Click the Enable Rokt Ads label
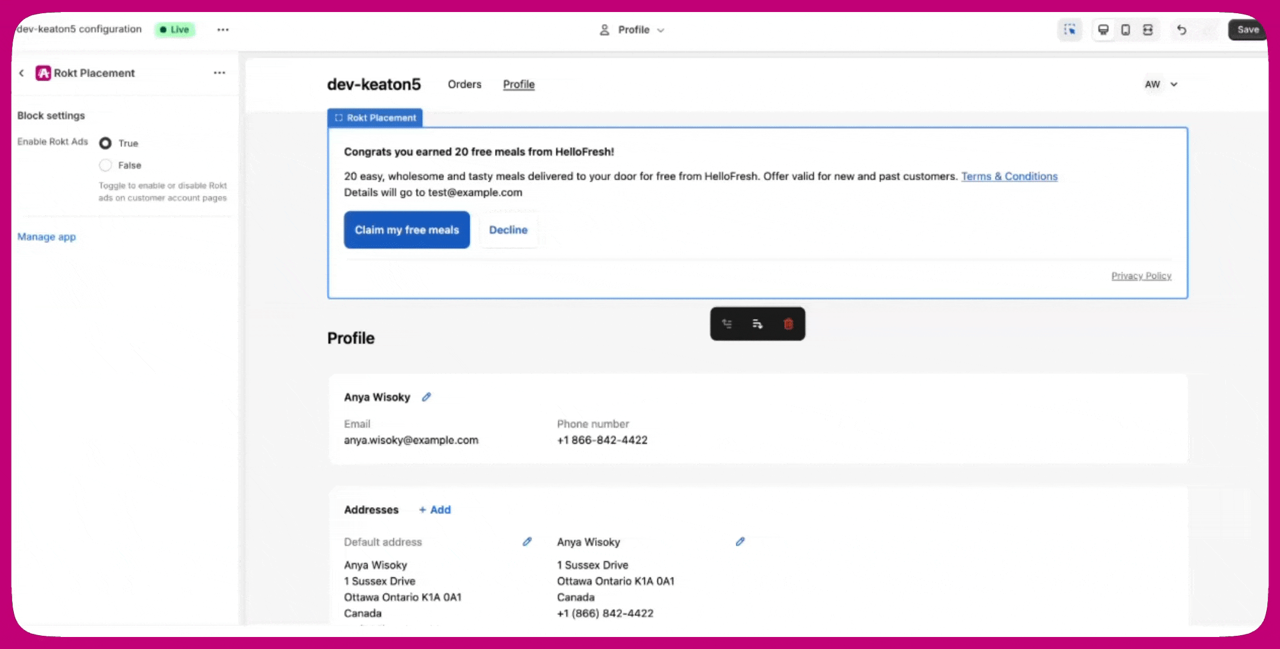The image size is (1280, 649). click(52, 142)
